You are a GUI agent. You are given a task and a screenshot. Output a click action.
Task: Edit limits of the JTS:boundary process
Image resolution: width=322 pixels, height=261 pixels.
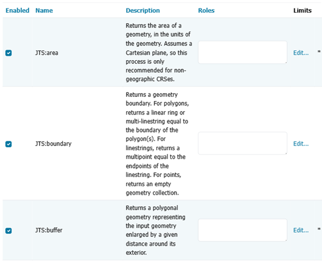[x=301, y=144]
